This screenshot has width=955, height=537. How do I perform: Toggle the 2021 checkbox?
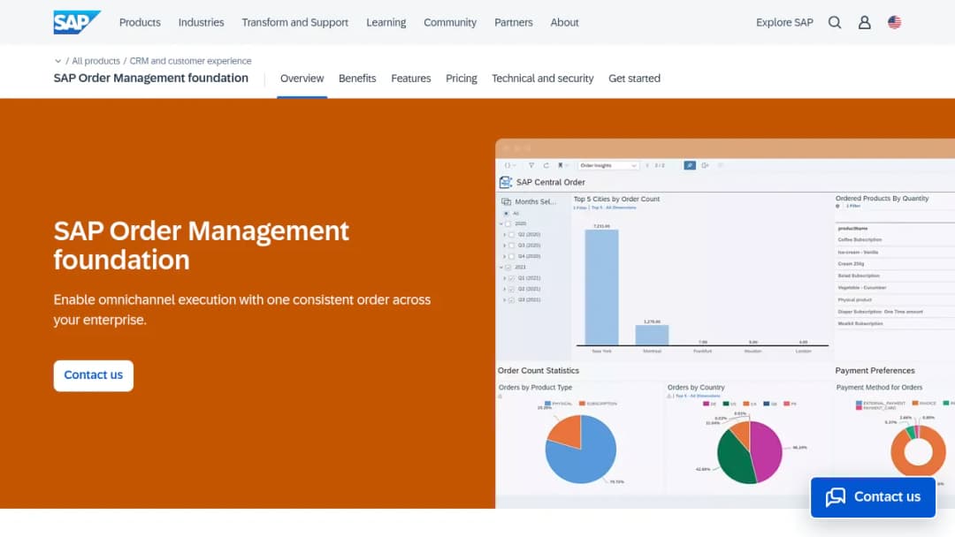(508, 267)
